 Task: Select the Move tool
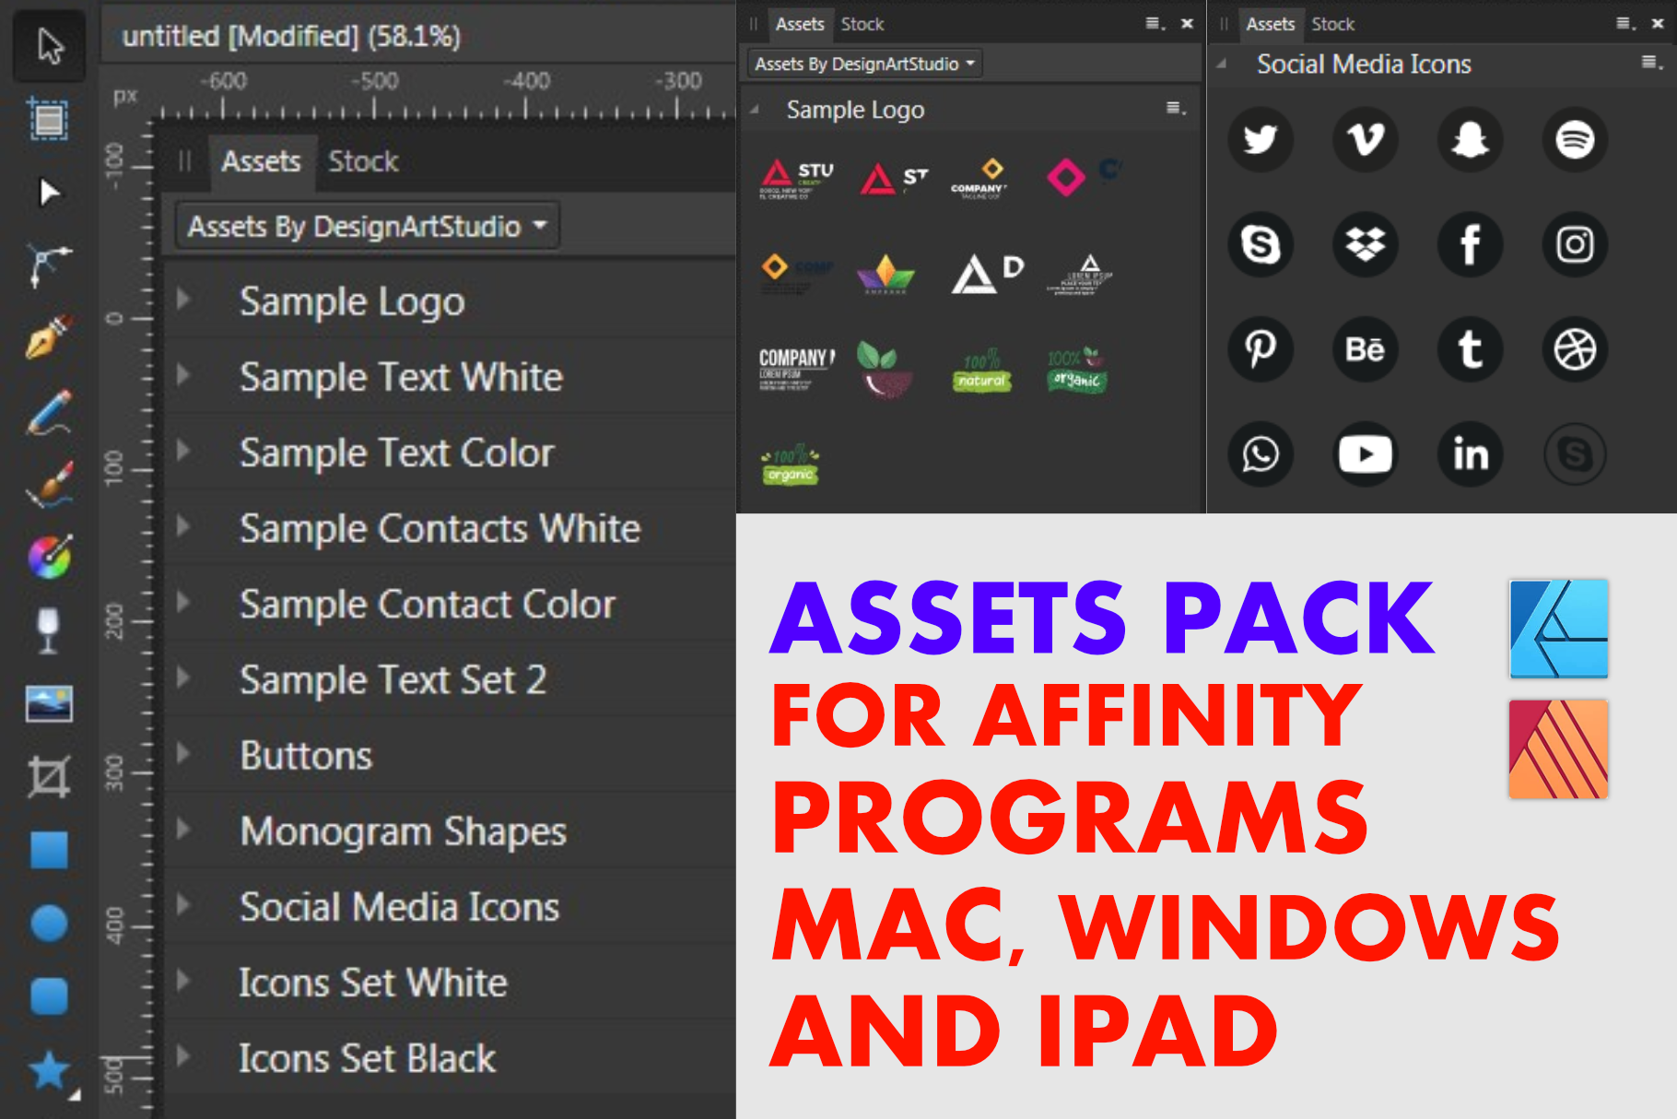click(x=48, y=44)
